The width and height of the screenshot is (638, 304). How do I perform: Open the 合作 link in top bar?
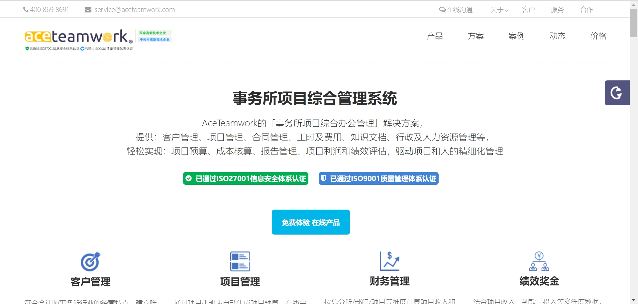pos(586,10)
